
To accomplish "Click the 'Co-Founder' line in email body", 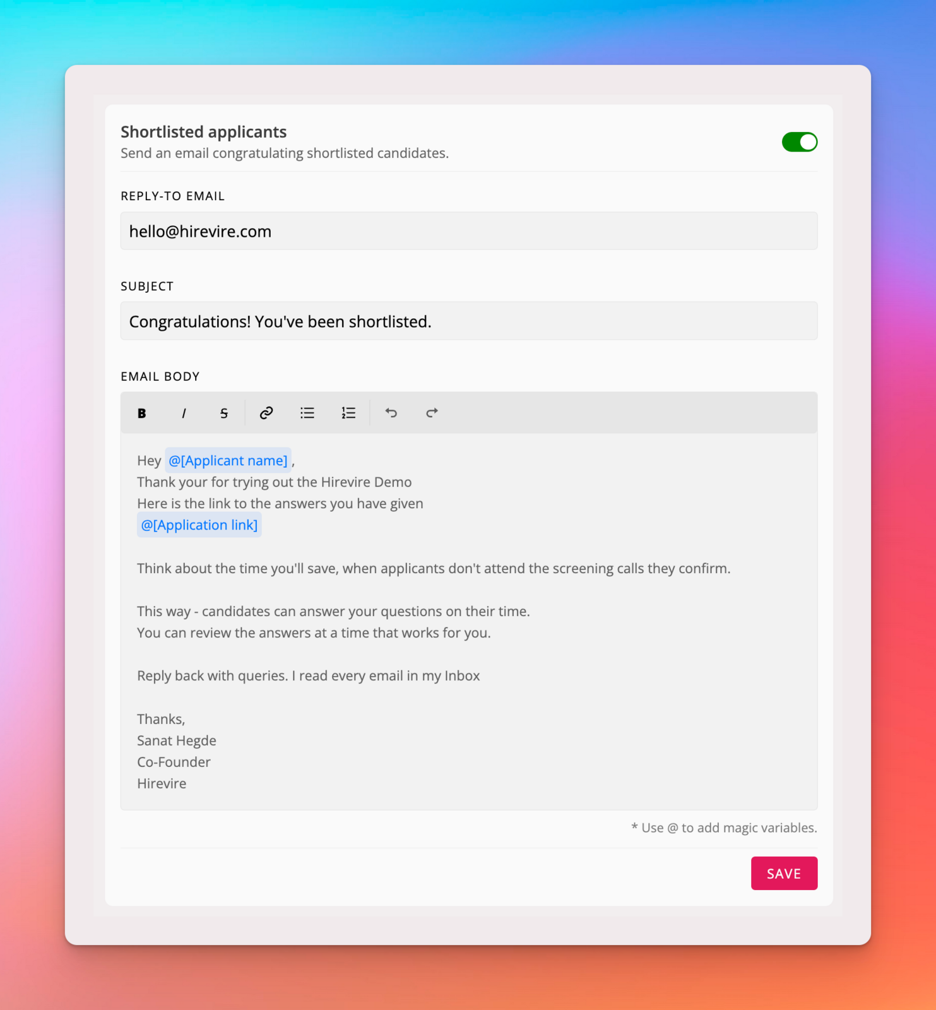I will 174,762.
